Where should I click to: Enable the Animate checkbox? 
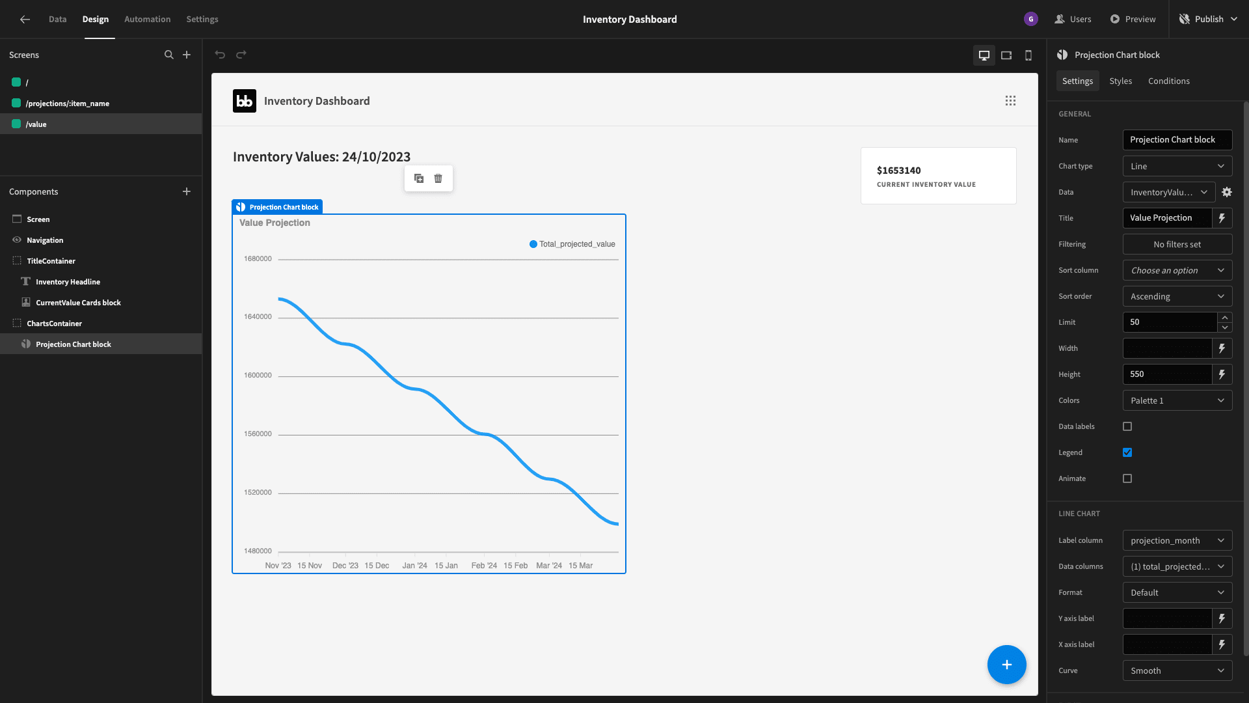(1127, 478)
